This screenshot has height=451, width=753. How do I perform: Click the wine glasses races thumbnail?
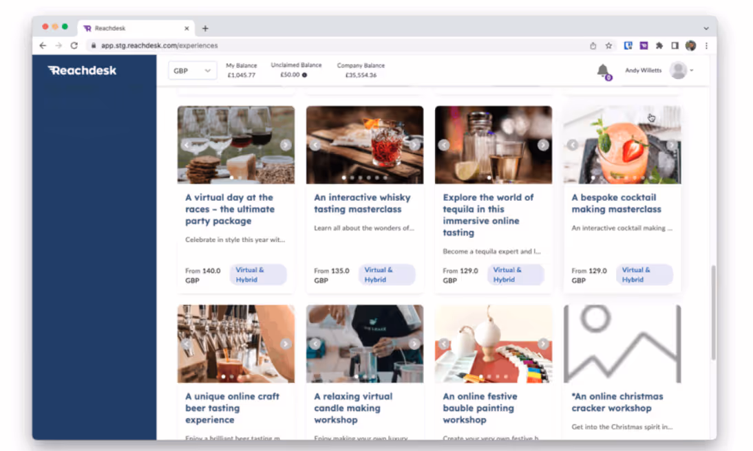point(236,145)
